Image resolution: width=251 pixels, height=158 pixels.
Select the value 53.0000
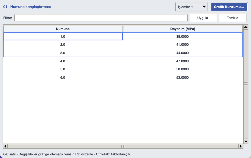(183, 77)
